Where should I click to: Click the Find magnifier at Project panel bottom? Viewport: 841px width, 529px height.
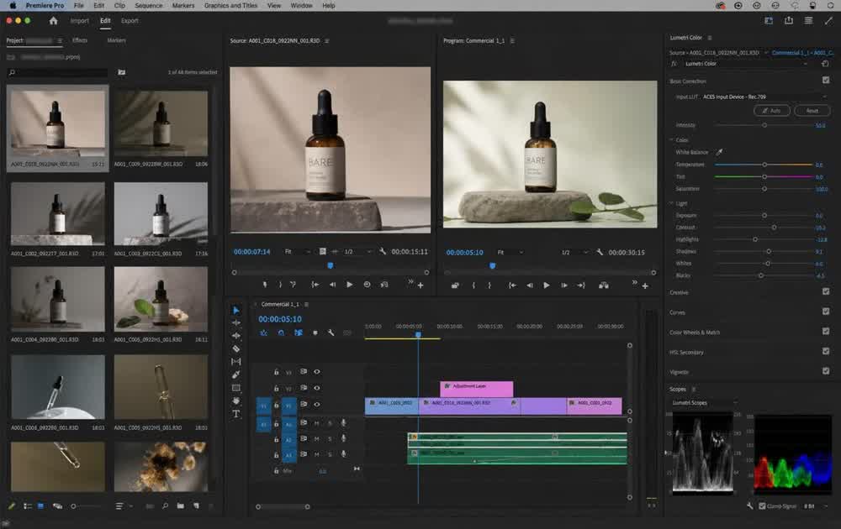click(165, 505)
